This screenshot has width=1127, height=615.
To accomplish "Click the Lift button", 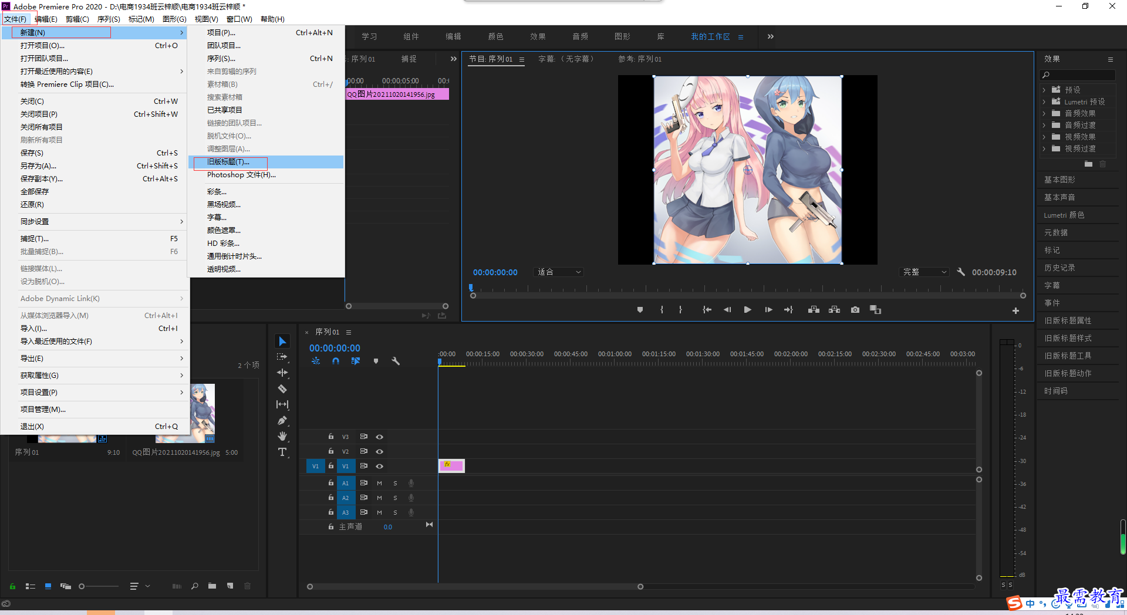I will tap(814, 309).
